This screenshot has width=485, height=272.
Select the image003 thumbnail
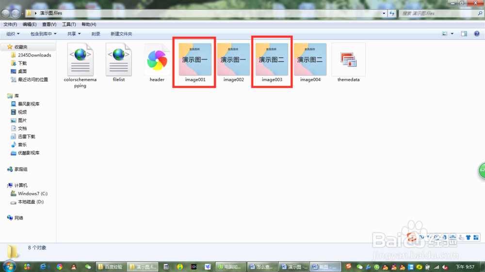point(272,59)
